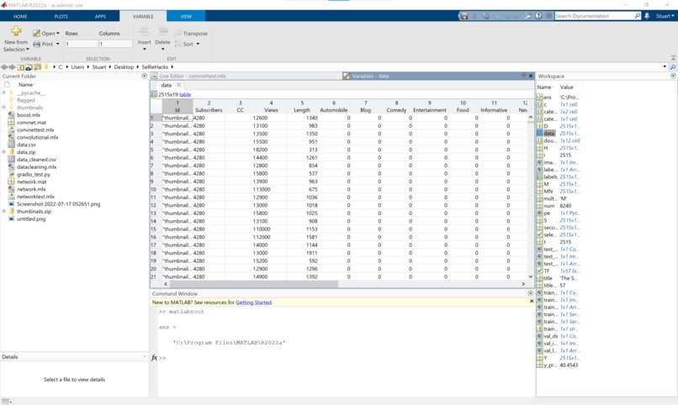
Task: Open the Sort dropdown arrow
Action: pyautogui.click(x=198, y=44)
